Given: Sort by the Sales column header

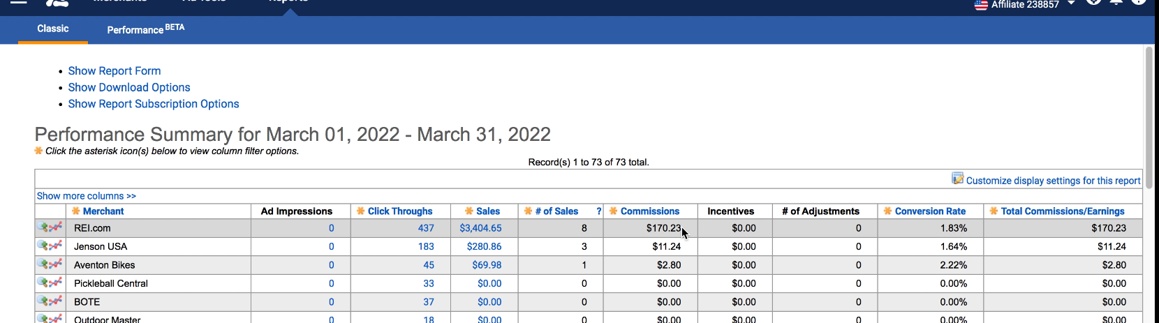Looking at the screenshot, I should [x=488, y=211].
